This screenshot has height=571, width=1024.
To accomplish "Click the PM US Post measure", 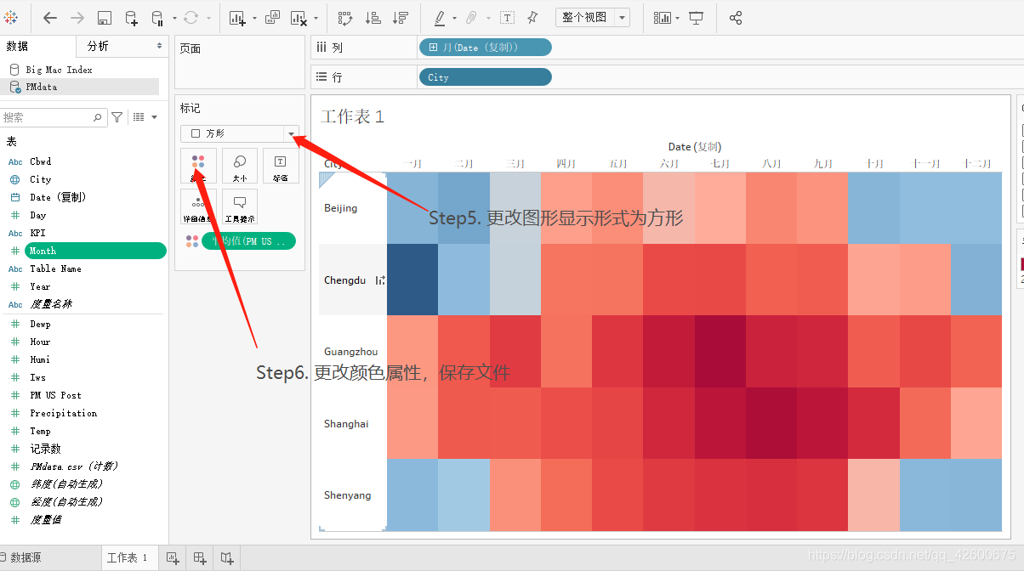I will coord(56,395).
